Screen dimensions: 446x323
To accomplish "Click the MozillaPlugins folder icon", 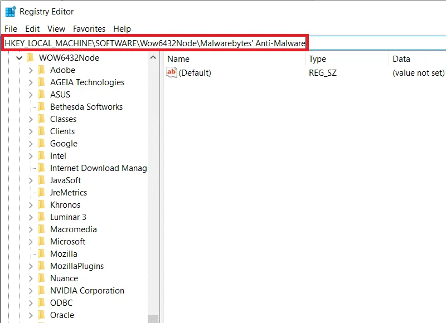I will click(41, 266).
